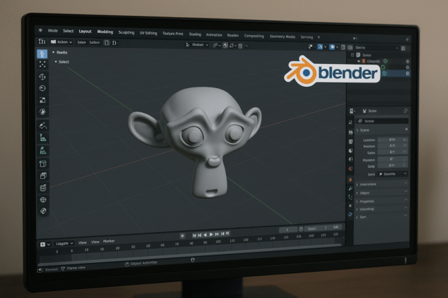The height and width of the screenshot is (298, 448).
Task: Open the Compositing workspace tab
Action: click(254, 36)
